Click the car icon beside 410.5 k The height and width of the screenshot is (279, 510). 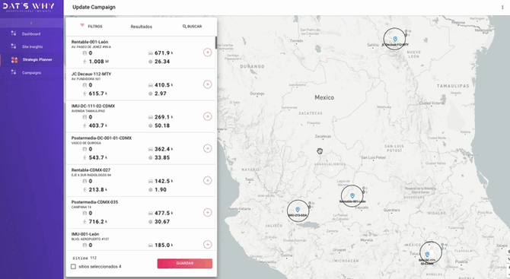click(x=151, y=85)
